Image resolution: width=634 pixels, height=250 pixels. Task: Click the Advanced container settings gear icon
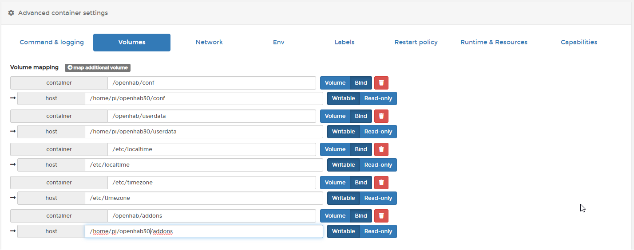[x=11, y=13]
